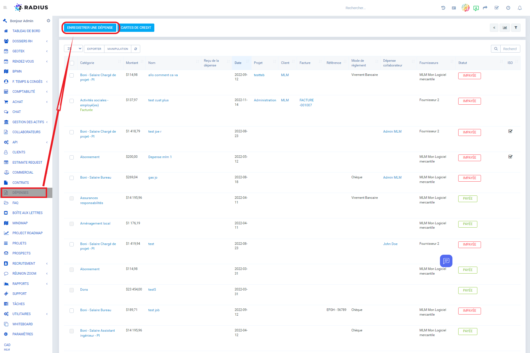
Task: Go to Clients in sidebar
Action: point(26,152)
